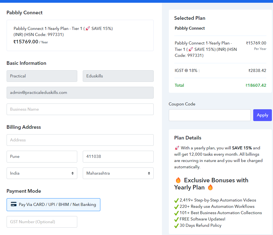The width and height of the screenshot is (273, 235).
Task: Click the checkmark beside FREE Software Updates
Action: click(177, 219)
